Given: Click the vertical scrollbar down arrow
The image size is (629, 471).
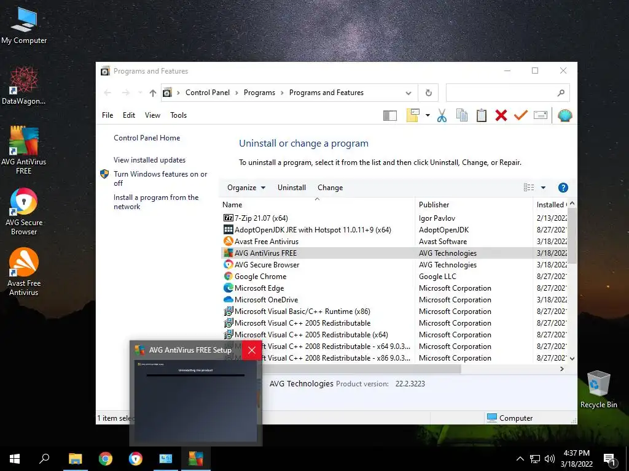Looking at the screenshot, I should (572, 358).
